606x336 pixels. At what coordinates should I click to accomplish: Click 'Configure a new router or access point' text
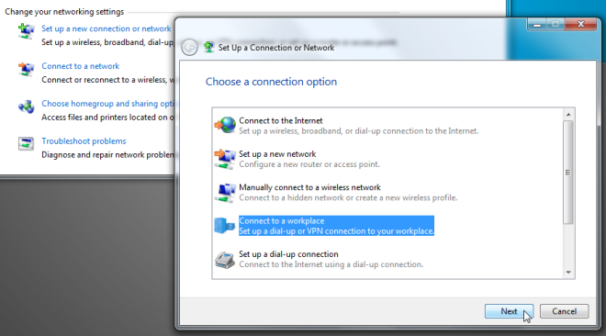309,164
